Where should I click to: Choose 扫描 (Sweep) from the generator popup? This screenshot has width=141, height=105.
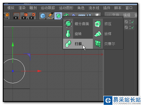click(x=78, y=44)
